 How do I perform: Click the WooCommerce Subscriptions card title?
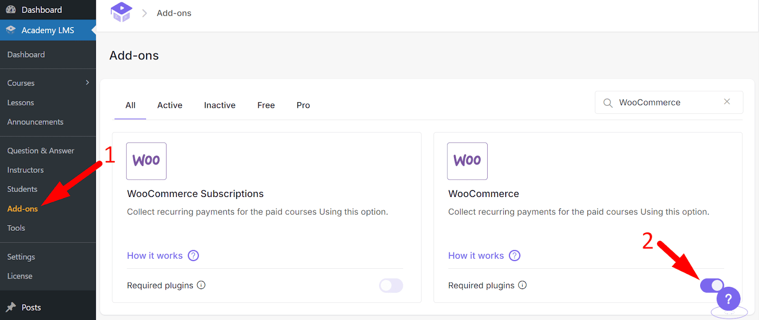click(x=195, y=194)
